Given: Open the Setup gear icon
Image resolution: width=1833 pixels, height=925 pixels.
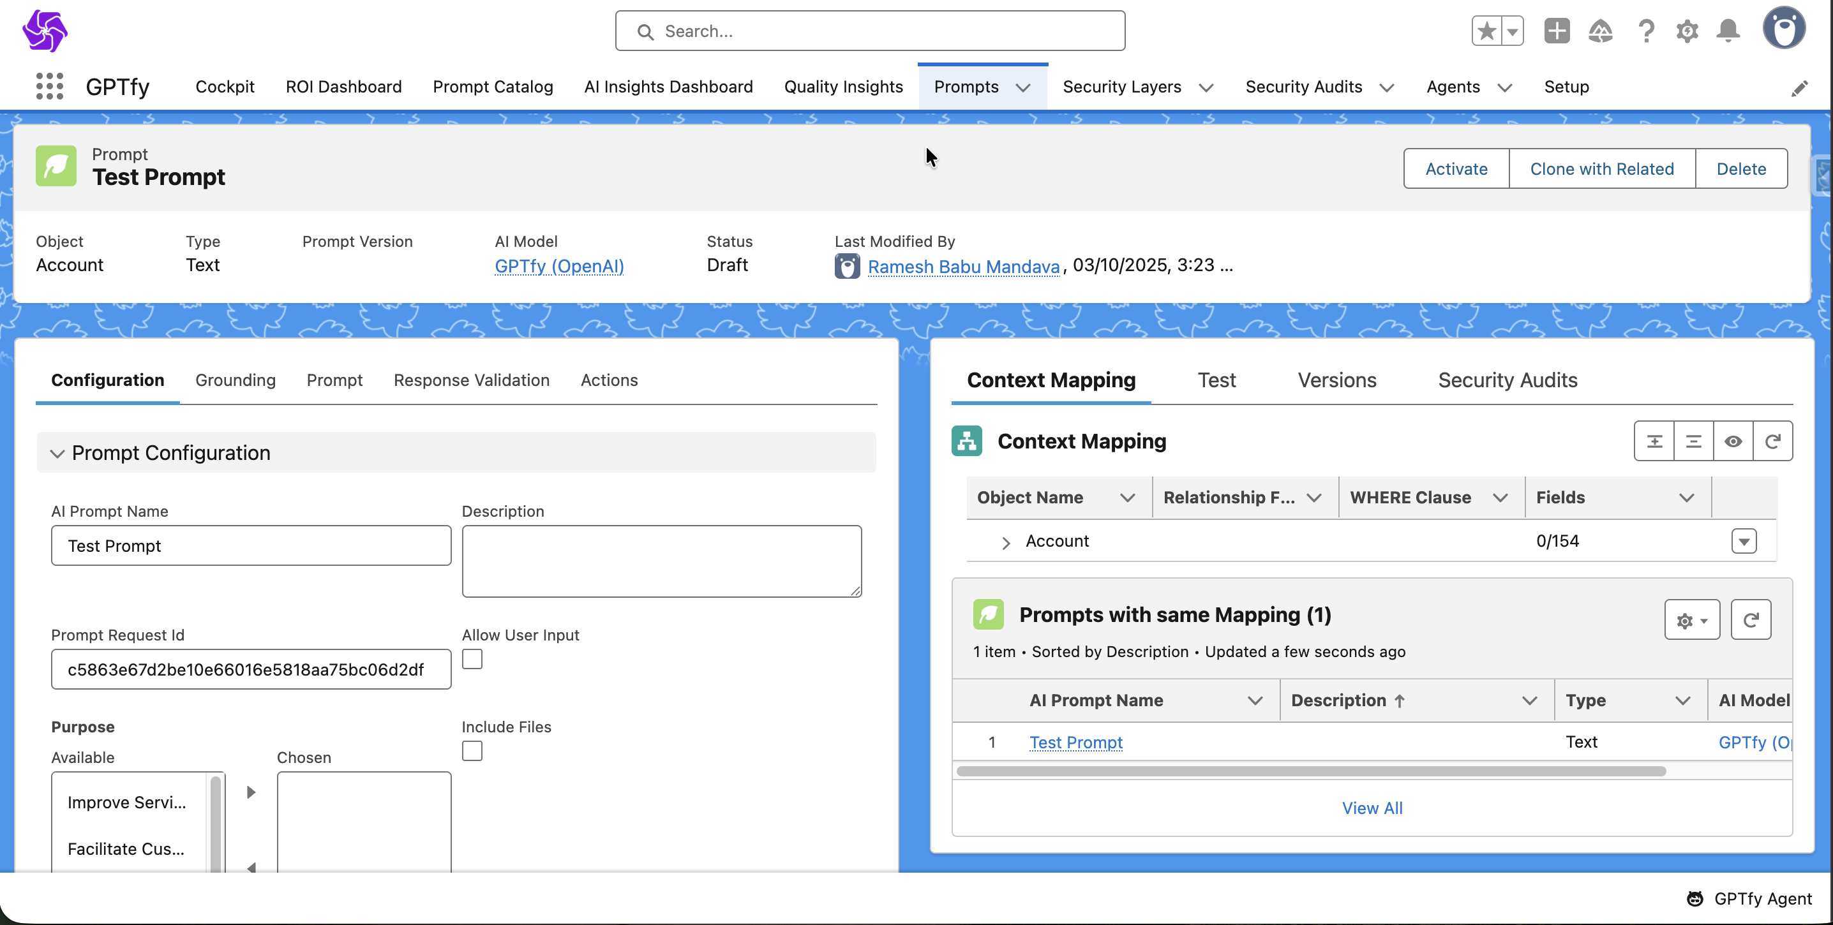Looking at the screenshot, I should click(1686, 31).
